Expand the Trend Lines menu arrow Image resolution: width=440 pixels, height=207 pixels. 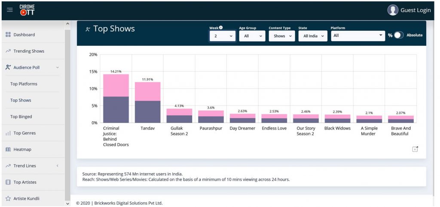(58, 166)
